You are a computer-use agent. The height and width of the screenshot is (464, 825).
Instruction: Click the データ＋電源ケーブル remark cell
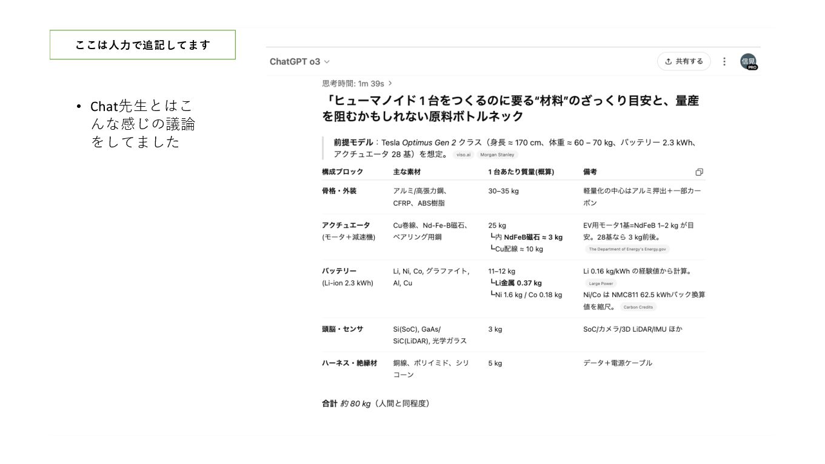pos(618,363)
